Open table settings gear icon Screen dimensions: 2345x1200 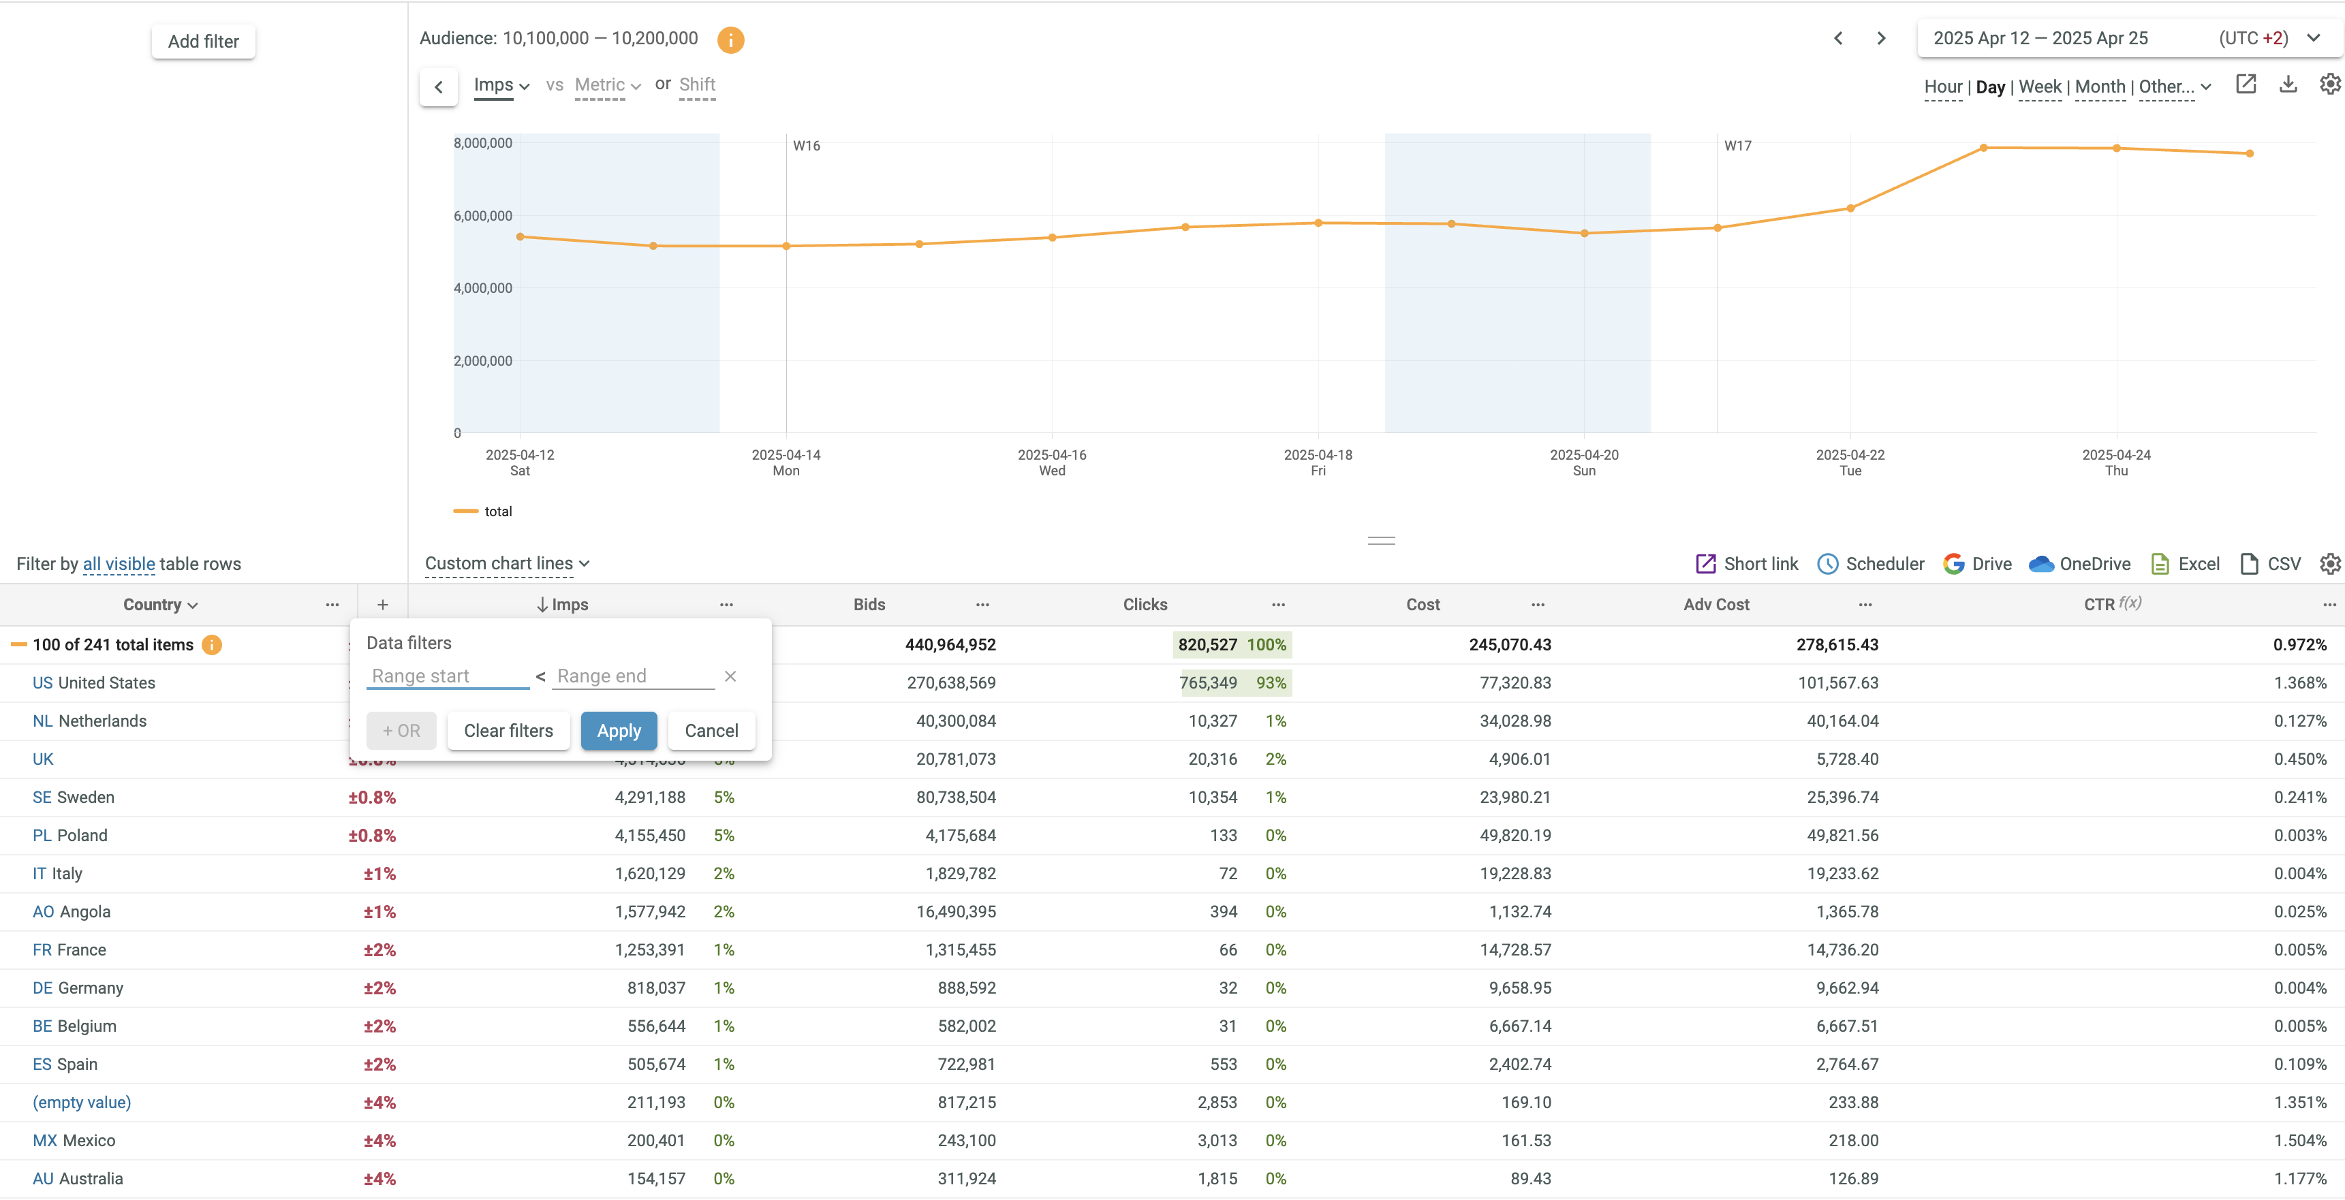point(2329,564)
